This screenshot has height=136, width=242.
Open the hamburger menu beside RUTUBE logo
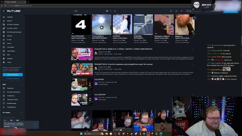4,11
